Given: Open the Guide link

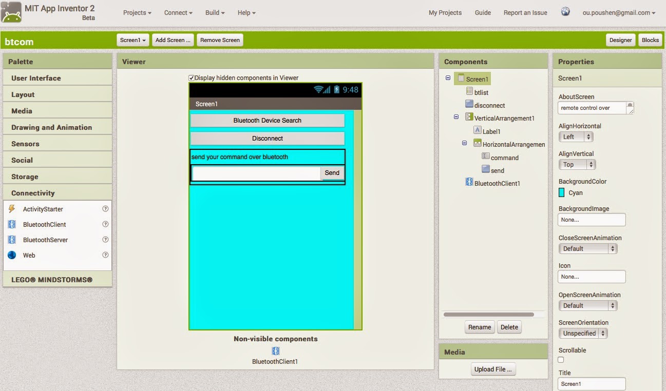Looking at the screenshot, I should [483, 13].
